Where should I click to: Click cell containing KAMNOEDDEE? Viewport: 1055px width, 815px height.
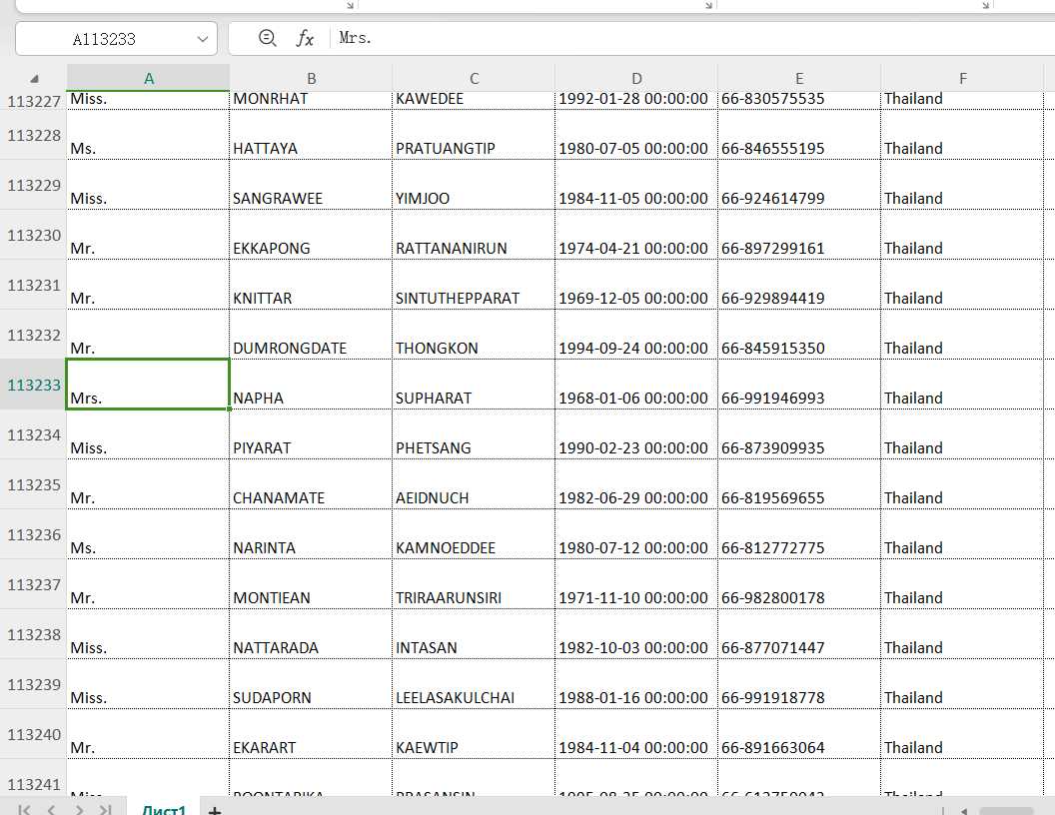[x=474, y=534]
